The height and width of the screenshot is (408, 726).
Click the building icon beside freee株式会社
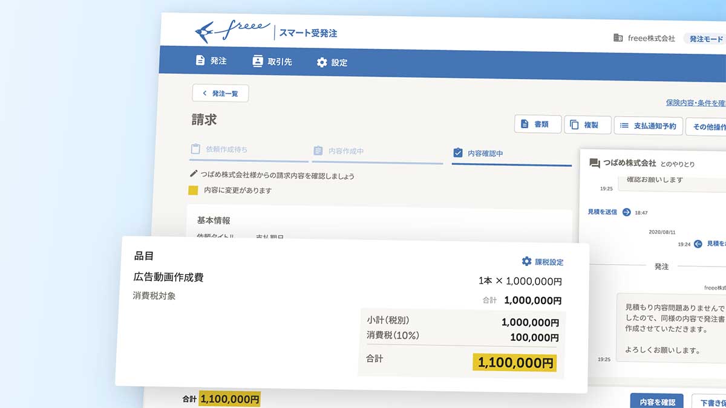coord(618,38)
